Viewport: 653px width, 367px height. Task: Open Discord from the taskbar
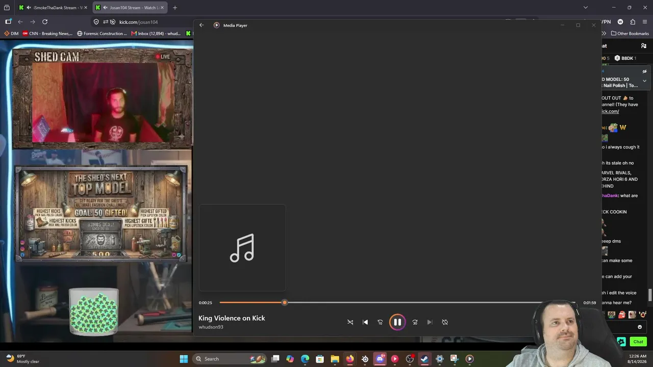coord(380,359)
